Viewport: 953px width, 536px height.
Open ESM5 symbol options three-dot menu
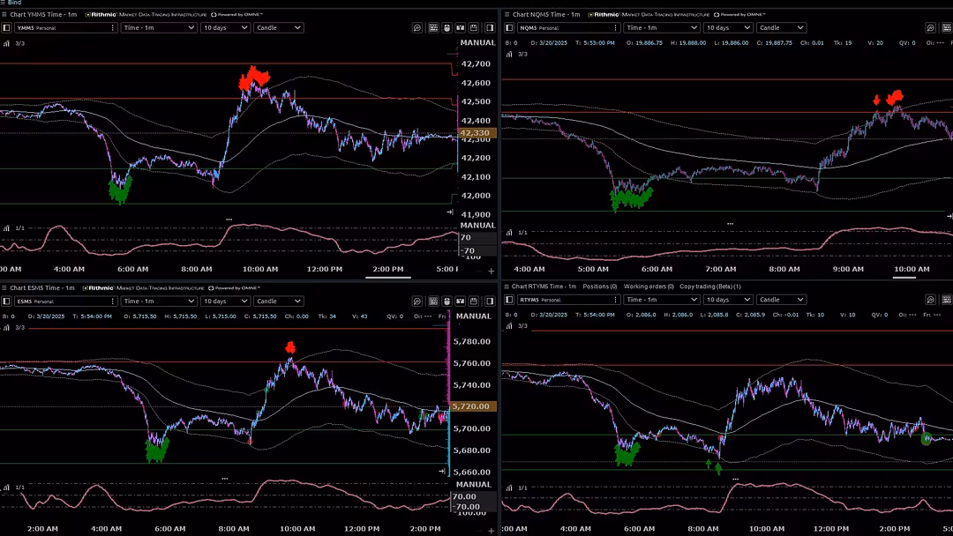click(x=112, y=301)
